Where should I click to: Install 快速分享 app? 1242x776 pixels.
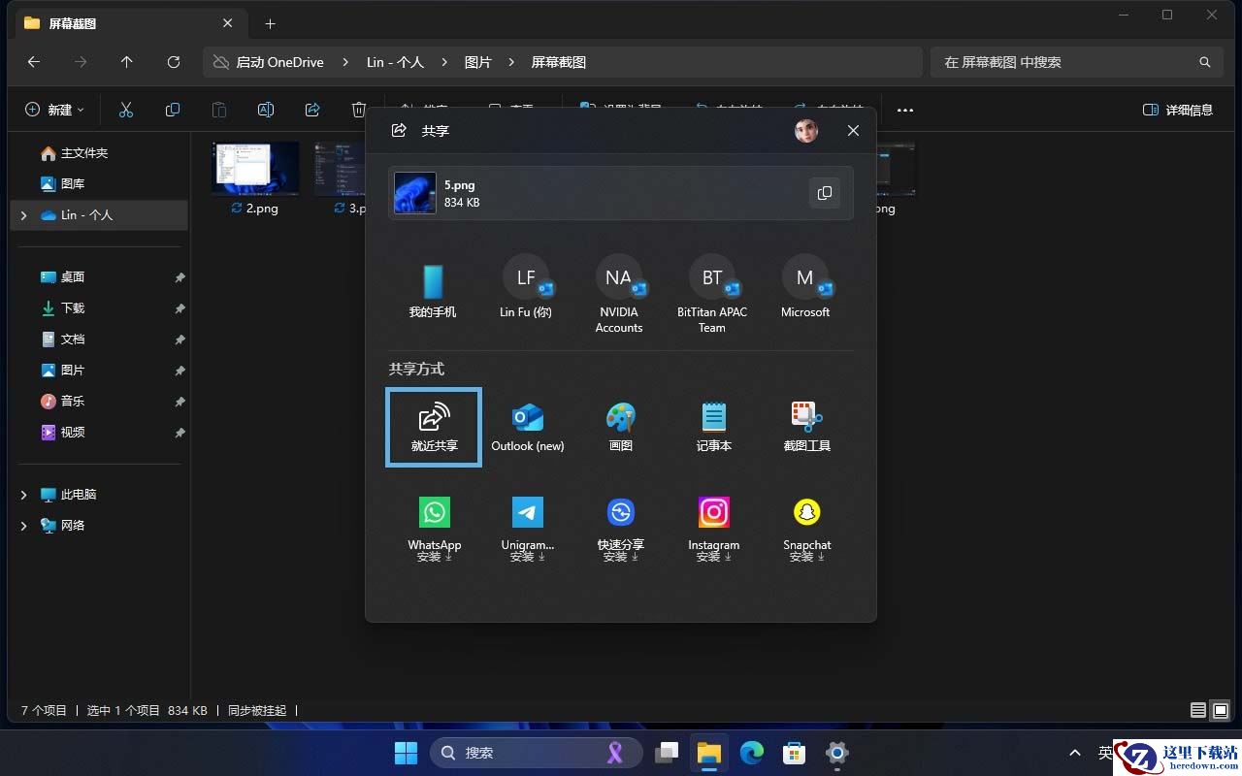[621, 529]
